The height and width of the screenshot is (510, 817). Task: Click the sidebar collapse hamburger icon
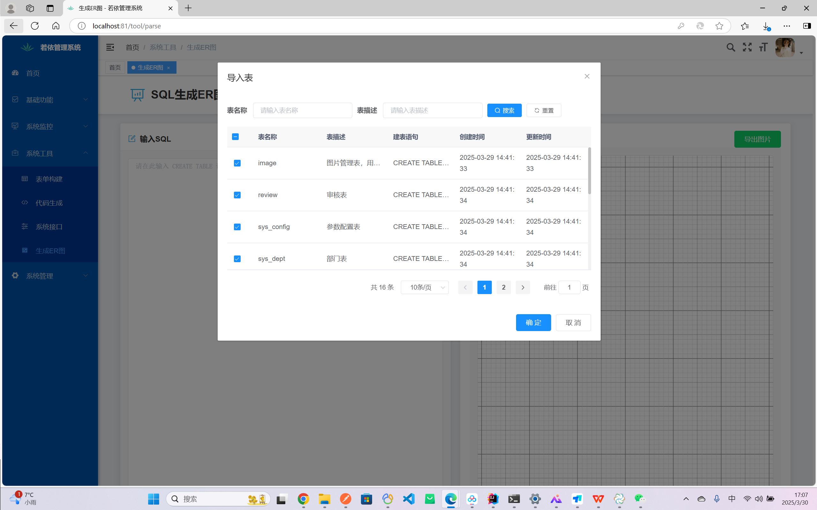(110, 47)
